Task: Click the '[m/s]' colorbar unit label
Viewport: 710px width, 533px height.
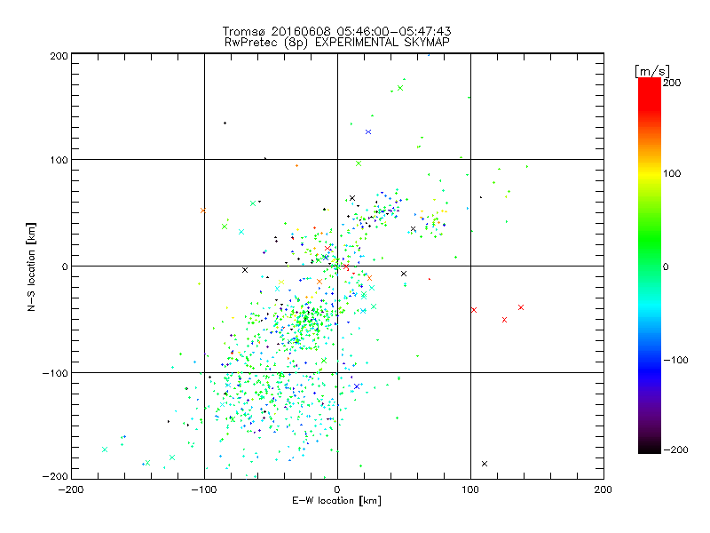Action: (652, 71)
